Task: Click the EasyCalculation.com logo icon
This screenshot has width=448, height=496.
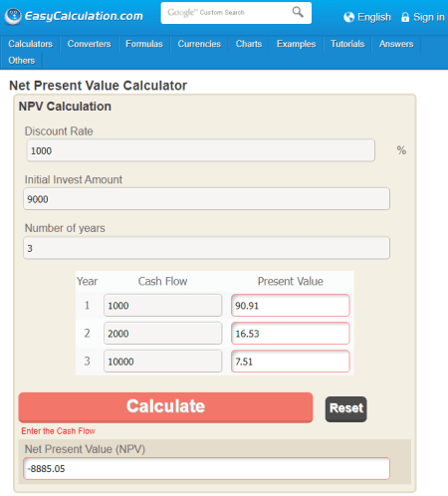Action: tap(14, 16)
